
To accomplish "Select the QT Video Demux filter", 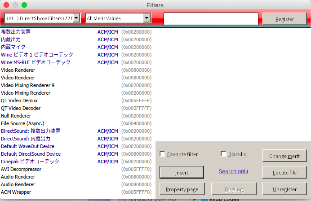I will point(21,100).
